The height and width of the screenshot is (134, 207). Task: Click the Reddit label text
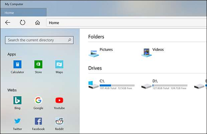[59, 129]
